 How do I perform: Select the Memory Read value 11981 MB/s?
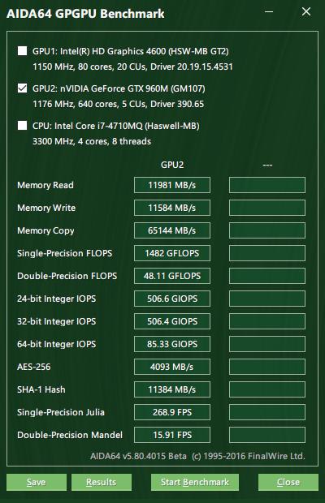point(172,185)
